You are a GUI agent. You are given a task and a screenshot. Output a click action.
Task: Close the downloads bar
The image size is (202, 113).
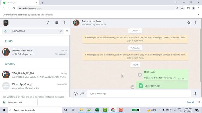pyautogui.click(x=199, y=102)
